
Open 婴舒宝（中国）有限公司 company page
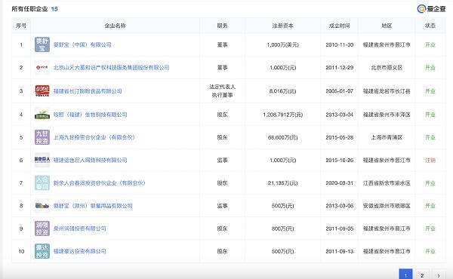tap(82, 44)
